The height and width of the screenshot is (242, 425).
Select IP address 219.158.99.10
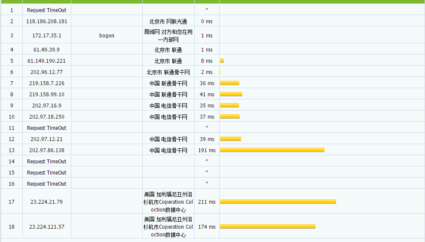click(x=46, y=94)
